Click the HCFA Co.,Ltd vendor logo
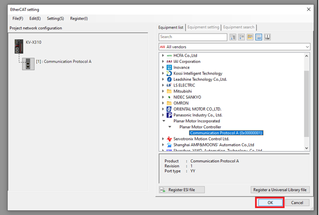Screen dimensions: 319x215 pyautogui.click(x=169, y=56)
